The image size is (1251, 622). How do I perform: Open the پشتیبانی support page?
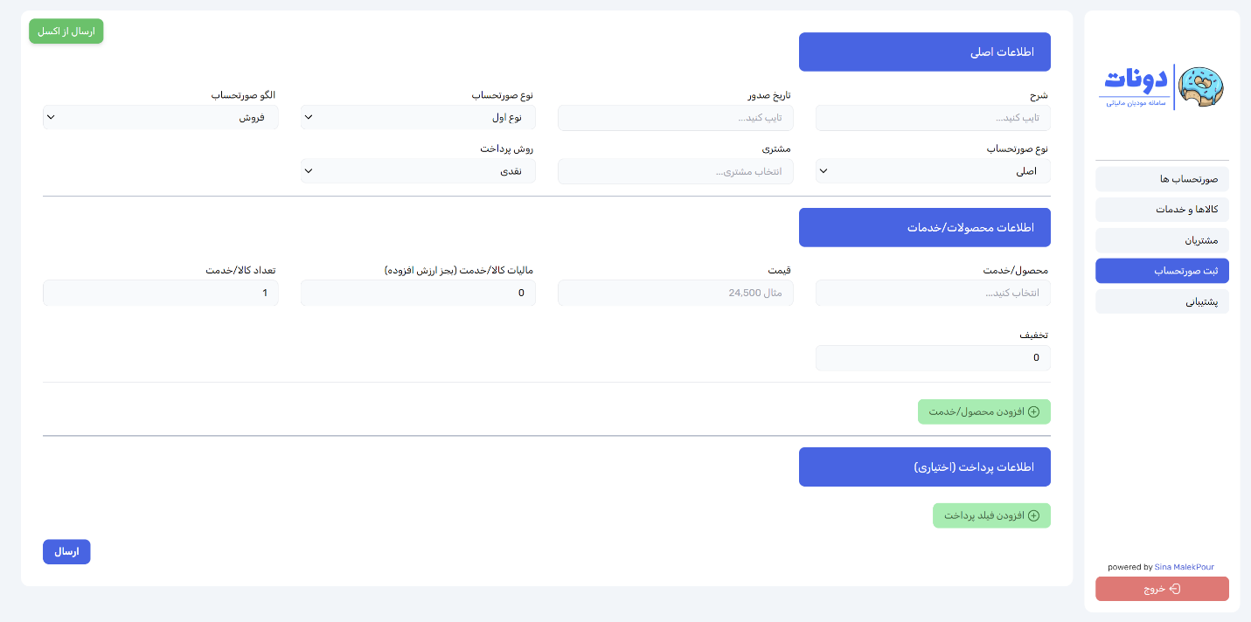[1162, 301]
